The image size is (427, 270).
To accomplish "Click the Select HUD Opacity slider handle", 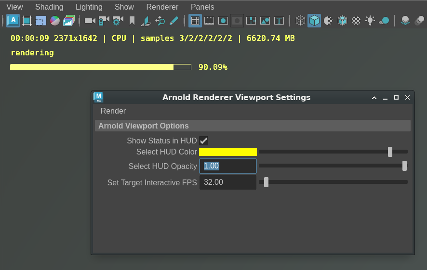I will point(404,166).
